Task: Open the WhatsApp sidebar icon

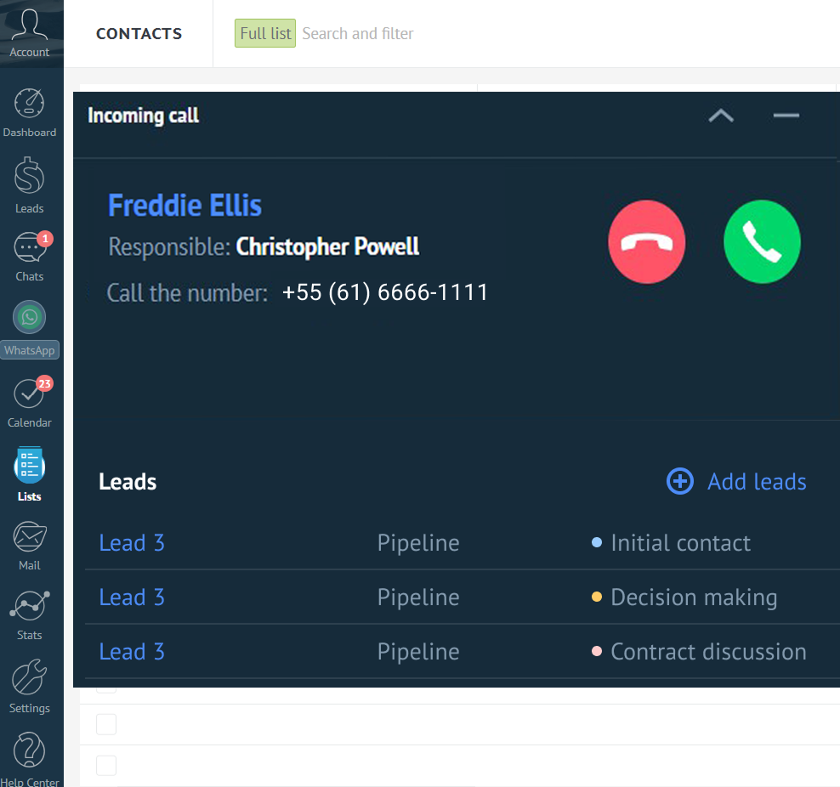Action: 30,329
